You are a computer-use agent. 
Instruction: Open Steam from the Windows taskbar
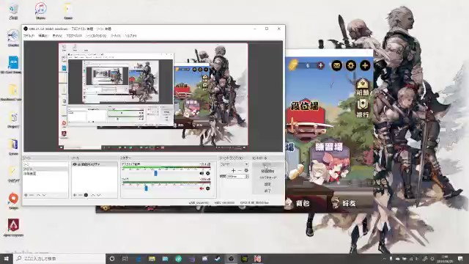coord(218,259)
